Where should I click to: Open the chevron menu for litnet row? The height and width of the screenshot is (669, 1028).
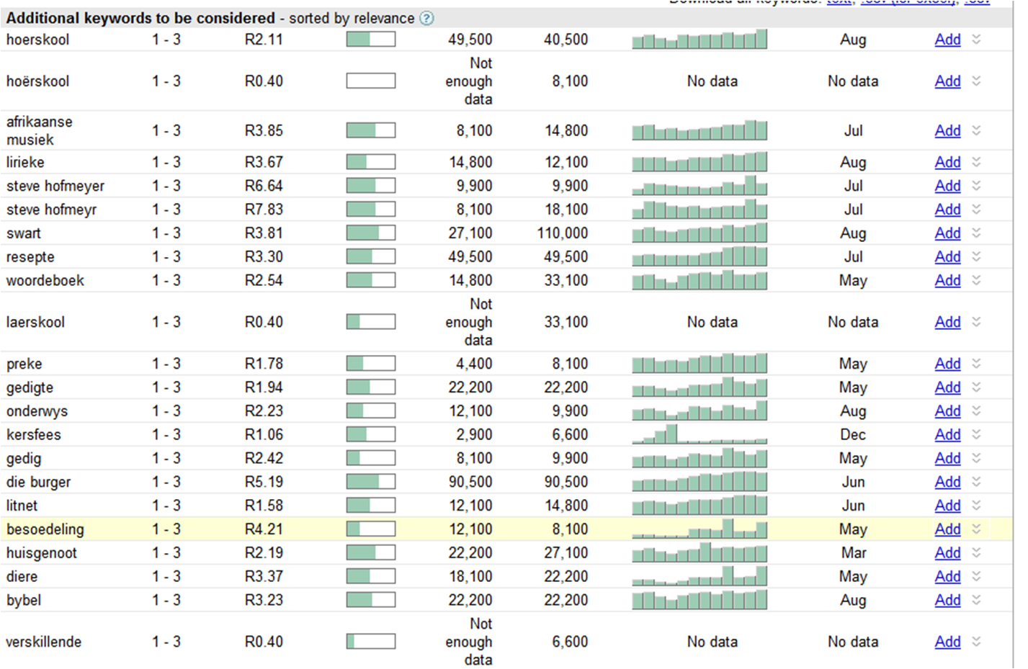(x=976, y=506)
